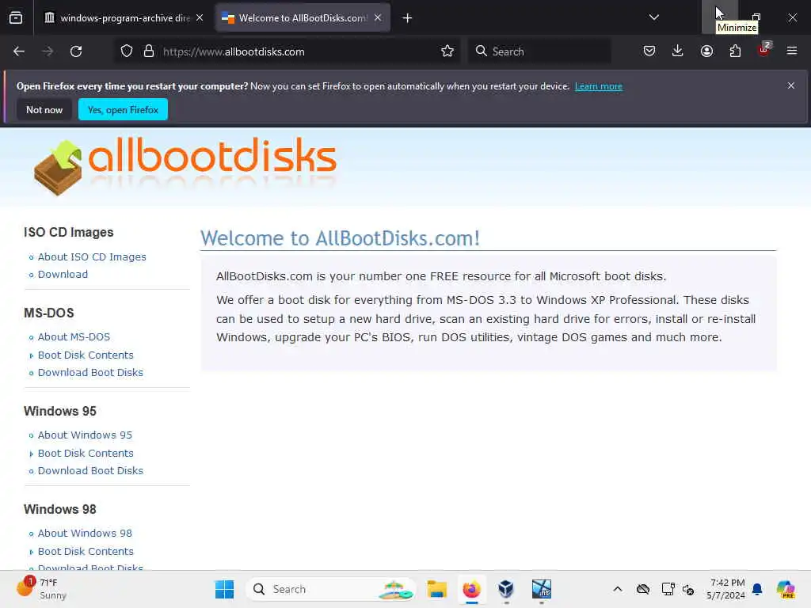Open MS-DOS Download Boot Disks link

pos(90,373)
